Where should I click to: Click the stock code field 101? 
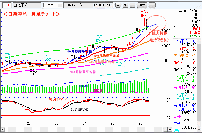point(7,5)
